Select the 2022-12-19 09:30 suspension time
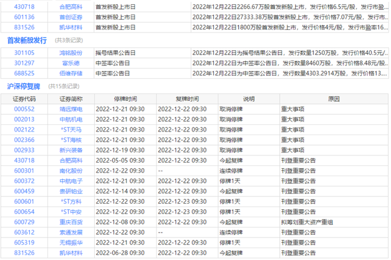Screen dimensions: 391x260 (120, 150)
